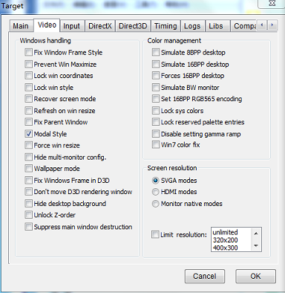Open the Timing tab
Screen dimensions: 285x293
click(x=166, y=26)
